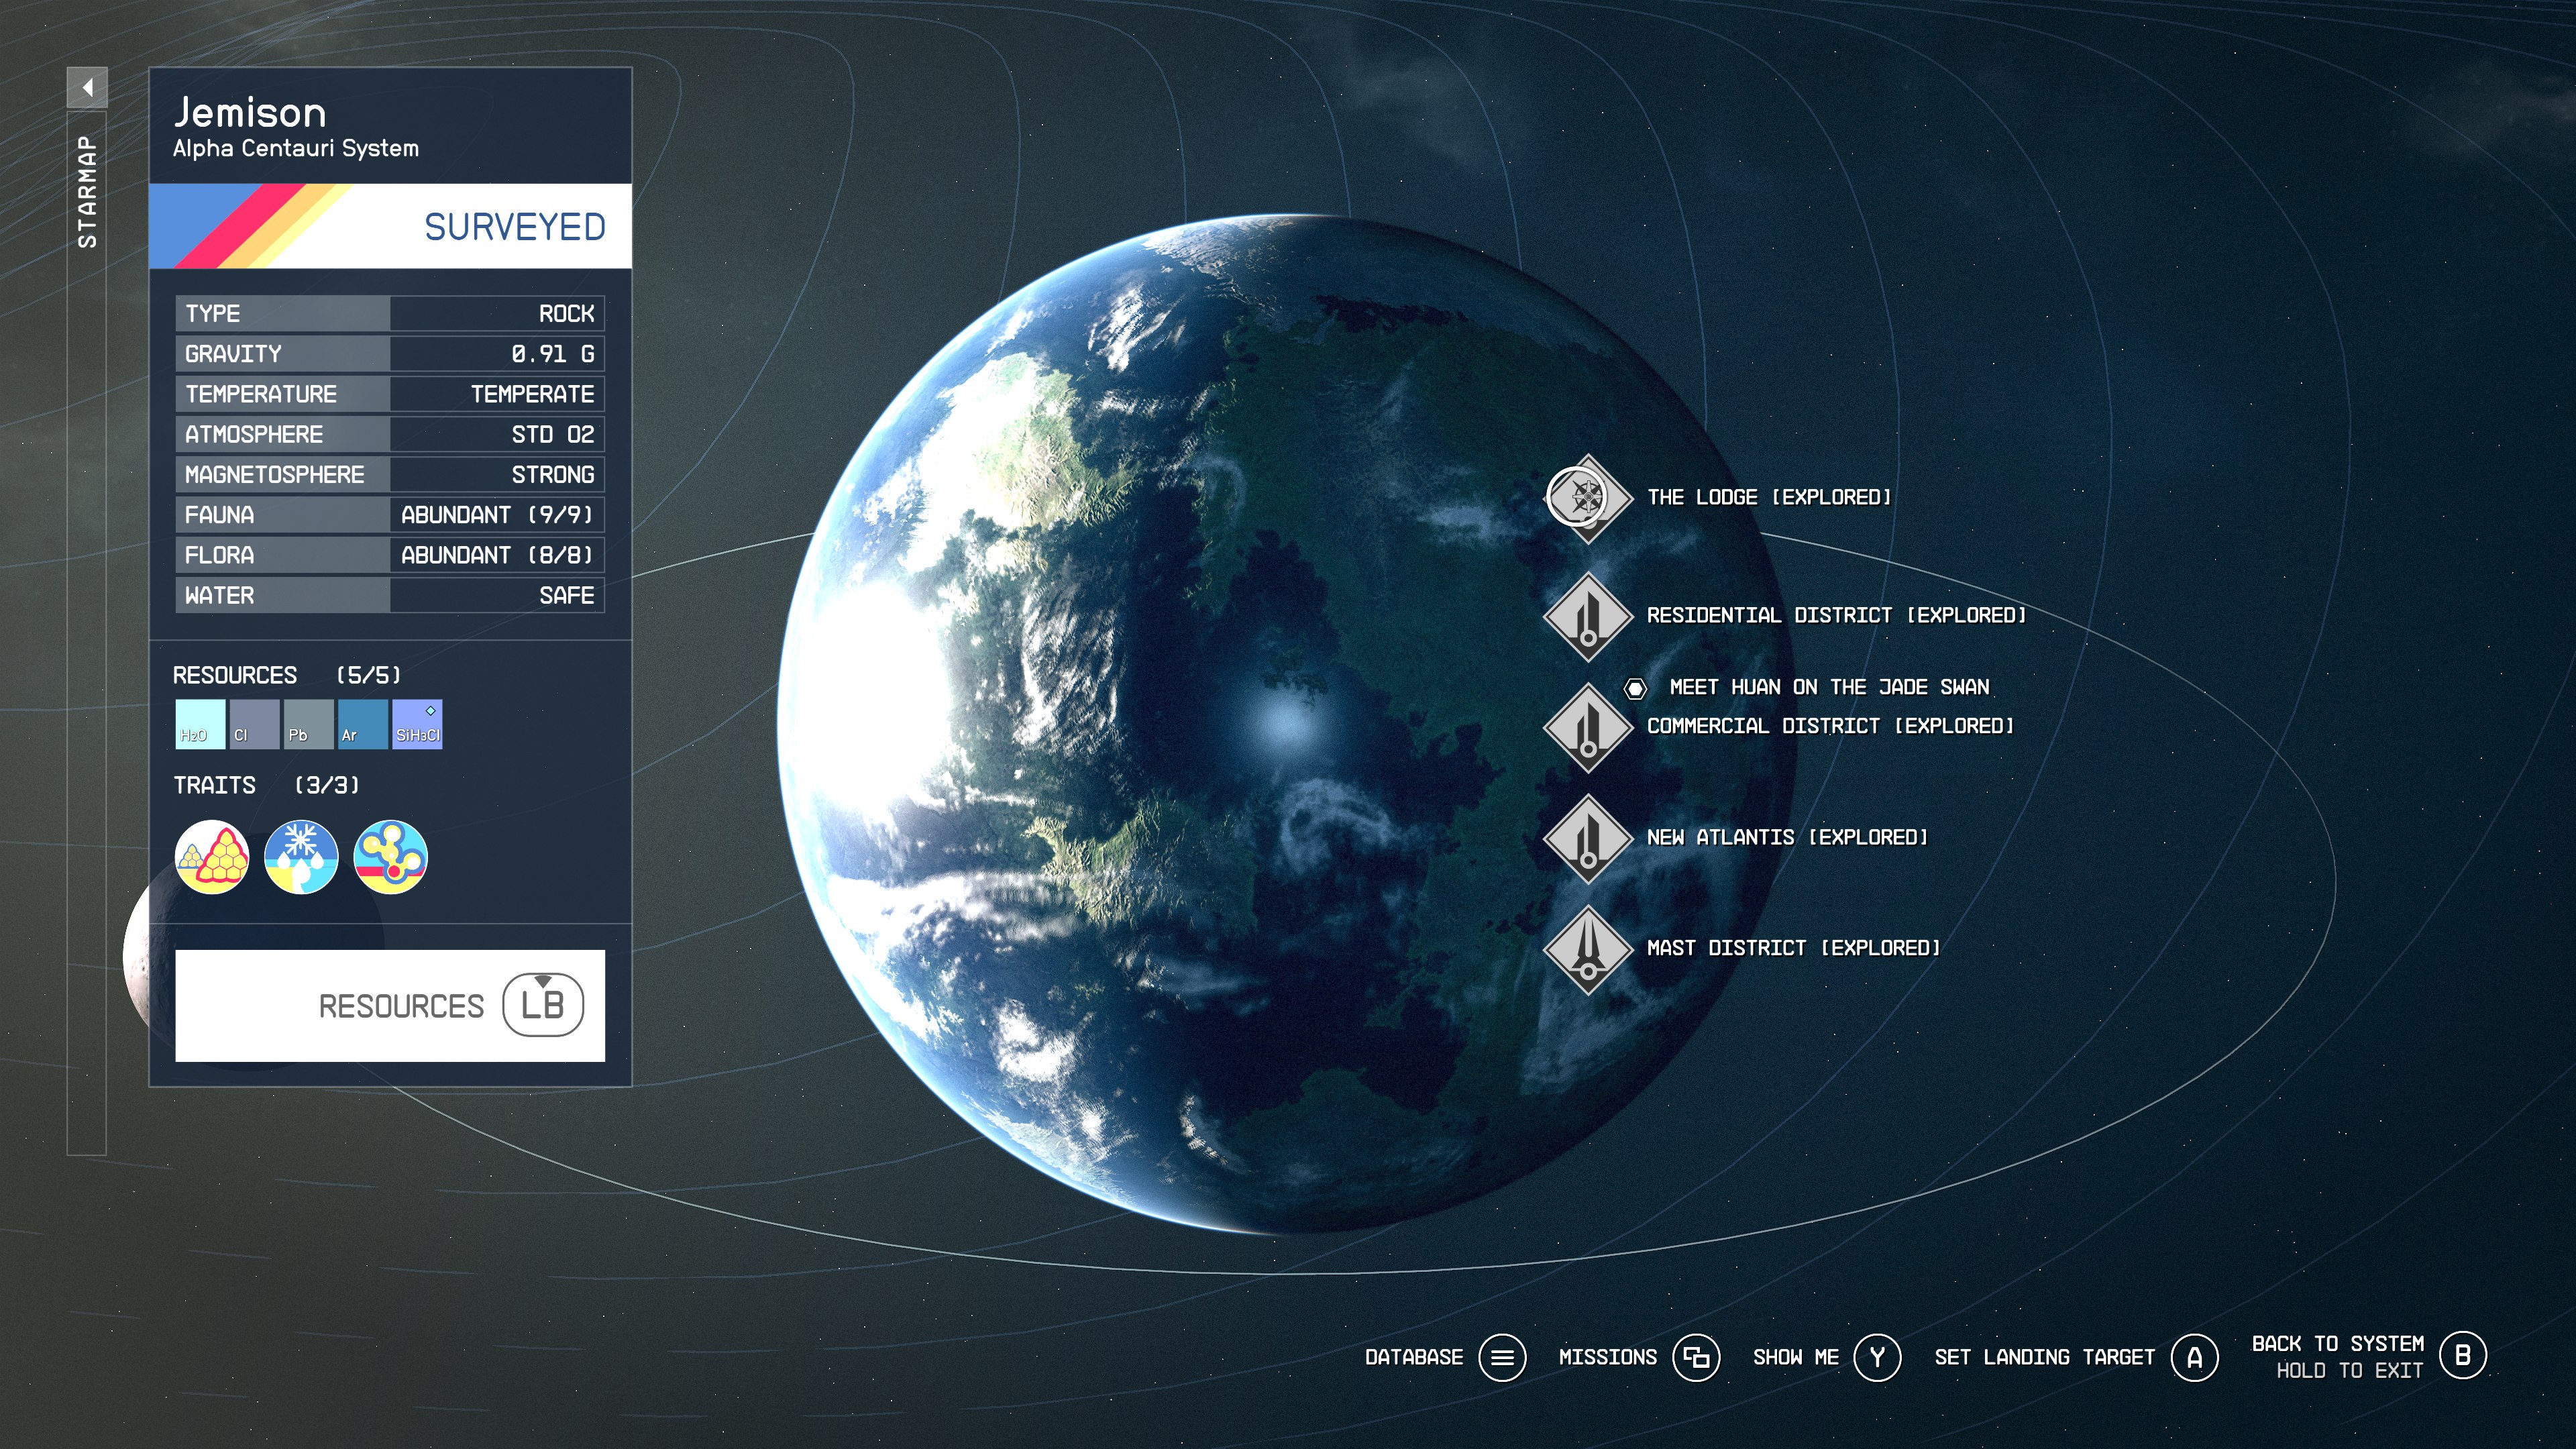Click the Database label
2576x1449 pixels.
1414,1357
